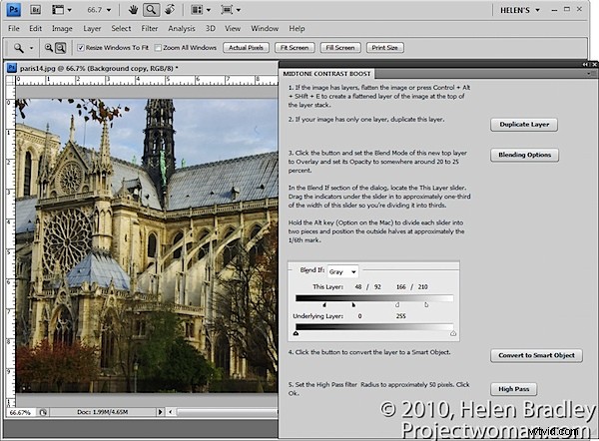Choose the Zoom In magnifier in options bar
Screen dimensions: 599x441
point(49,48)
